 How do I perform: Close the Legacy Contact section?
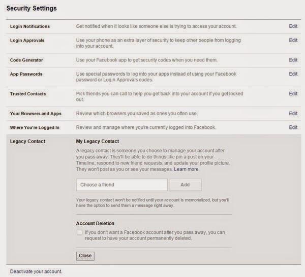pos(85,256)
